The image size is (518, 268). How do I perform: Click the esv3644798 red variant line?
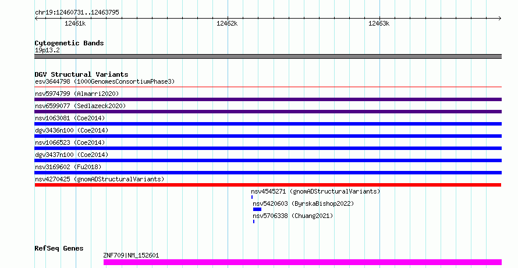coord(268,87)
